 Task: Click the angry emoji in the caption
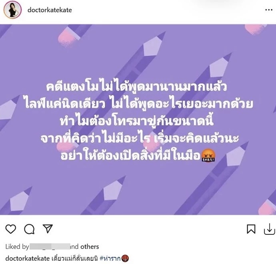point(125,258)
